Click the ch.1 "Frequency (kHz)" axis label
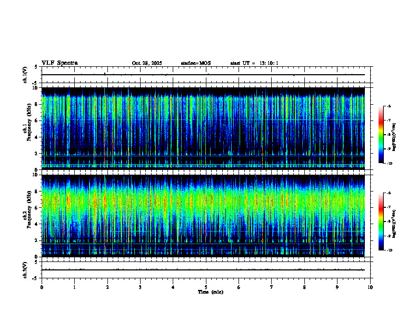 coord(28,122)
